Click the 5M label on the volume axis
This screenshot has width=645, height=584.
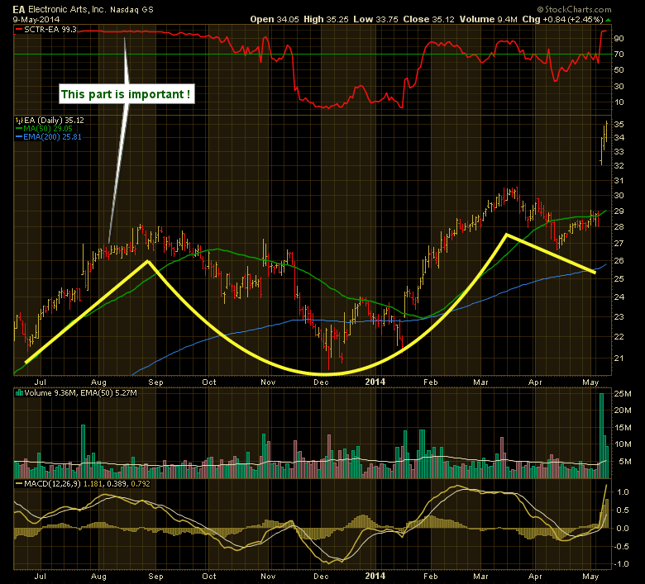[625, 462]
